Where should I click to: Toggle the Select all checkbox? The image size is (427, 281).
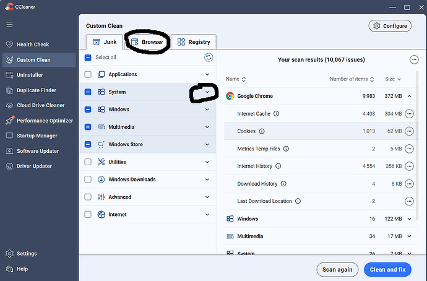(88, 58)
